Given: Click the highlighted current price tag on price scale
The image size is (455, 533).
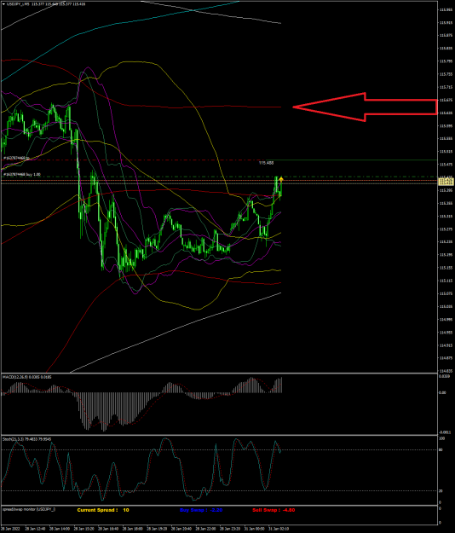Looking at the screenshot, I should click(x=446, y=181).
